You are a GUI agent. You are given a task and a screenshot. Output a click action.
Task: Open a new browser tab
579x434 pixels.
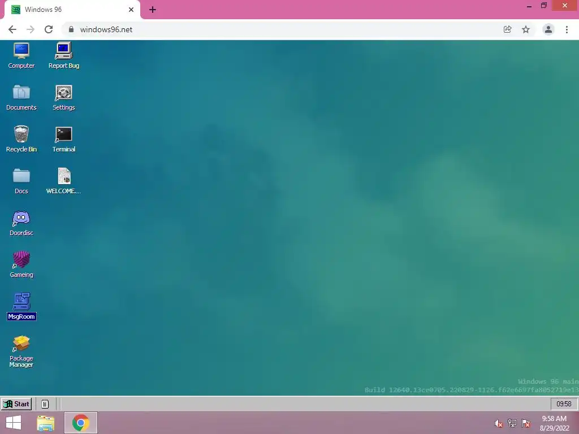pyautogui.click(x=153, y=10)
